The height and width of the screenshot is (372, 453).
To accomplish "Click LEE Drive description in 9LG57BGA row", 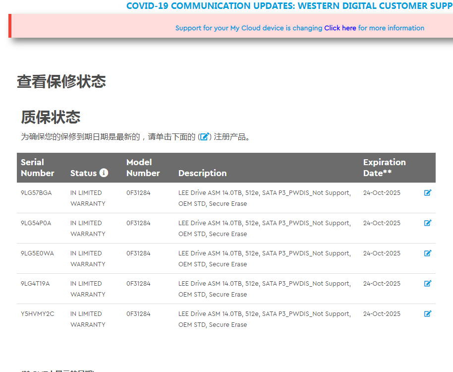I will click(x=265, y=198).
